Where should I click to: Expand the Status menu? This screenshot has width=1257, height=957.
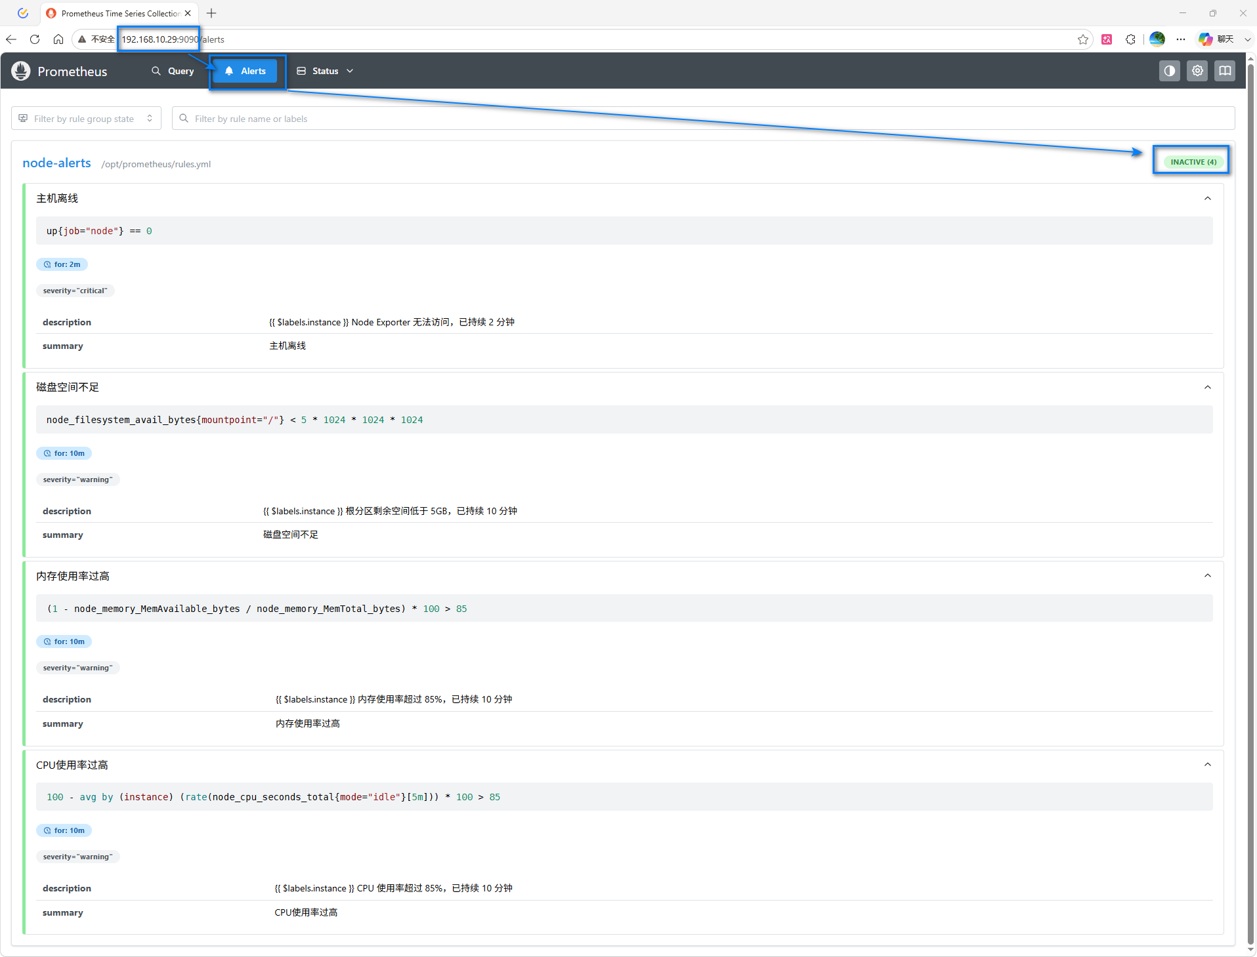pos(325,71)
